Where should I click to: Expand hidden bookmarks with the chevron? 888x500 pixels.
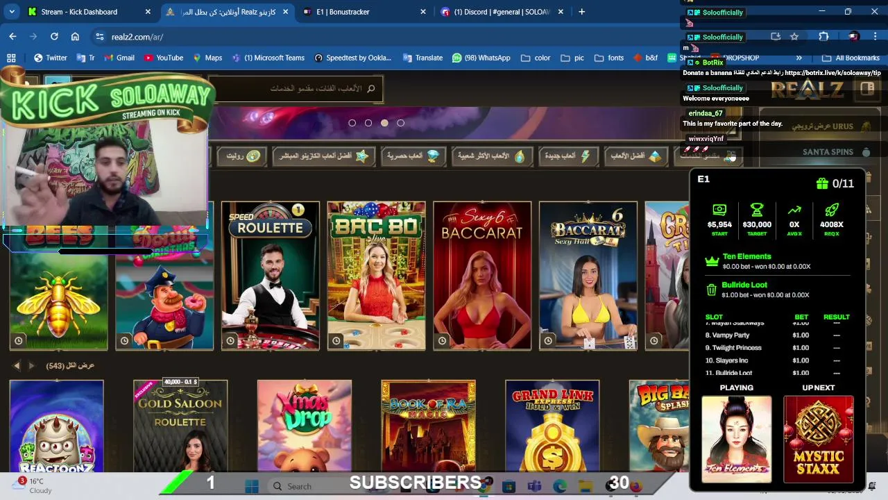click(799, 58)
